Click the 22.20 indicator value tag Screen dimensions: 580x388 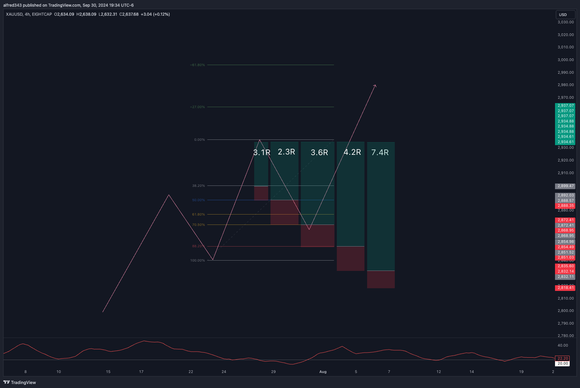(563, 358)
